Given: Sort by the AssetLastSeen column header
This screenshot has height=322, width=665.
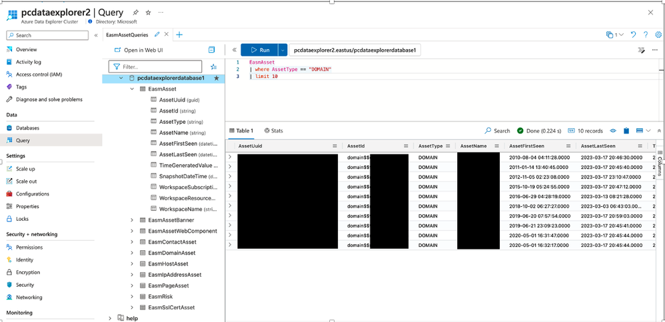Looking at the screenshot, I should click(x=598, y=146).
